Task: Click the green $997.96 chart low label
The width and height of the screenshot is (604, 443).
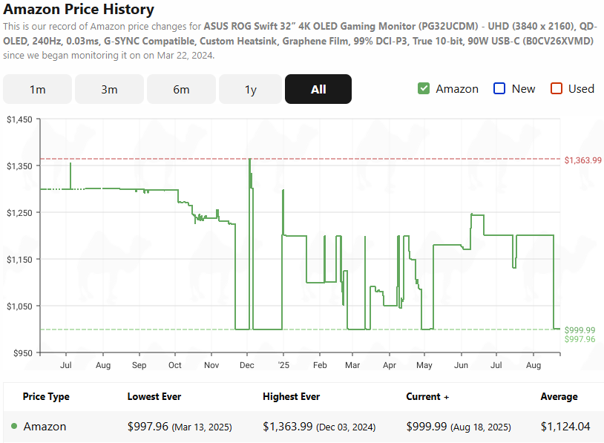Action: tap(580, 339)
